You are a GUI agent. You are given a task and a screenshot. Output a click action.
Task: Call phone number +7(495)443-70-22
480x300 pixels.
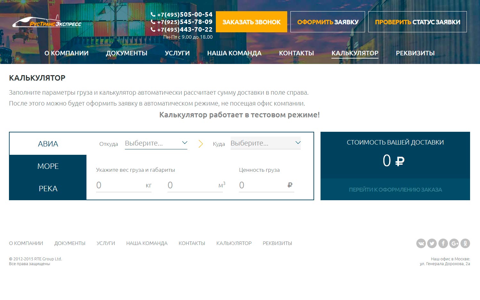182,29
